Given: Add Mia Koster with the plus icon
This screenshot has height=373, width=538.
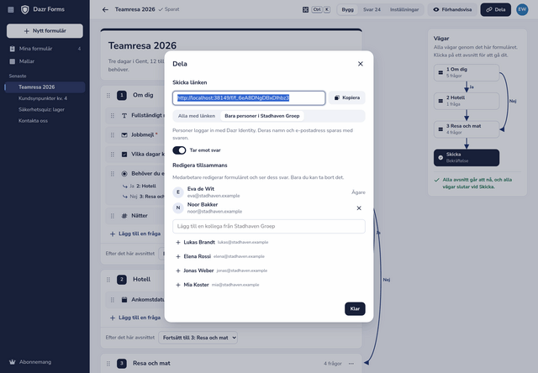Looking at the screenshot, I should (178, 285).
